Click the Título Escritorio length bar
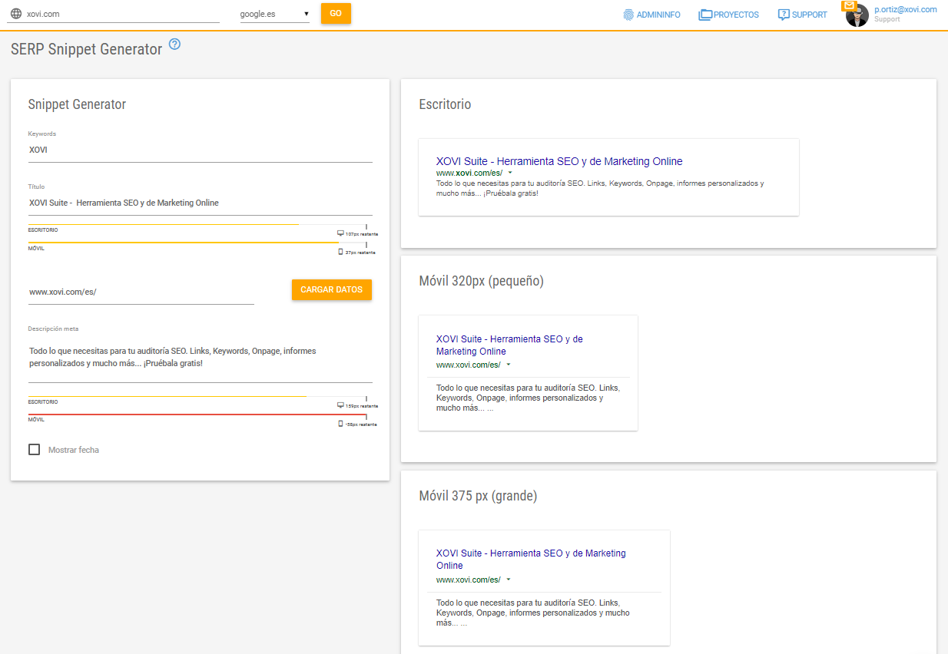The width and height of the screenshot is (948, 654). point(197,225)
